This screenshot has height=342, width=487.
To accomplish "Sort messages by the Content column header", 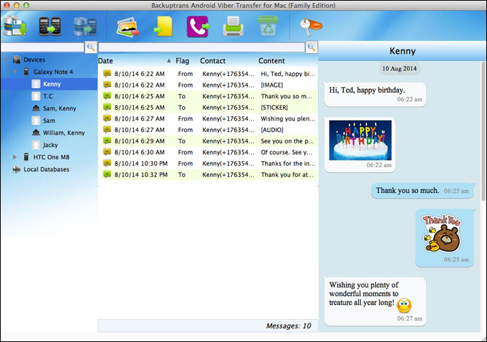I will click(x=271, y=61).
